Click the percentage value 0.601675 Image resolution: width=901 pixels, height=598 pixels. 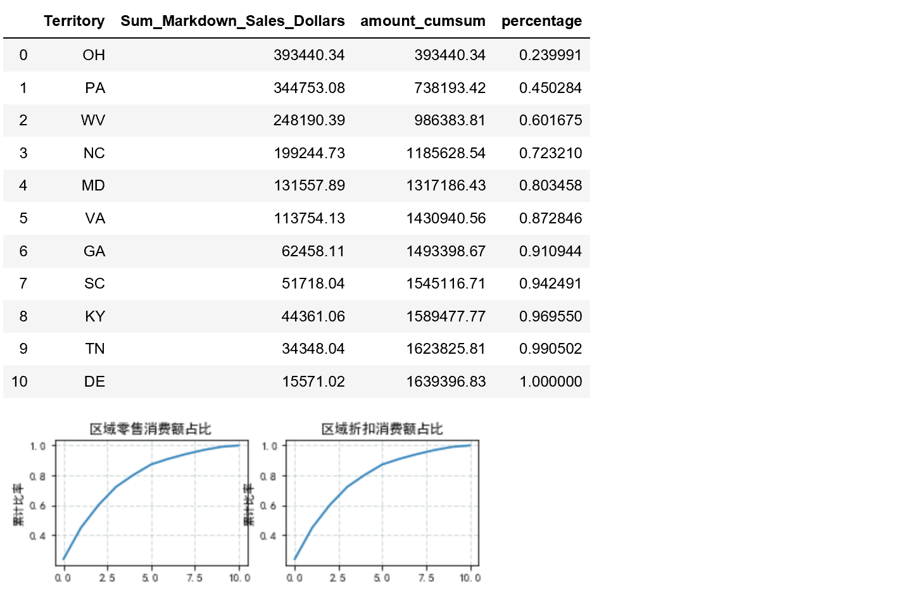[550, 120]
